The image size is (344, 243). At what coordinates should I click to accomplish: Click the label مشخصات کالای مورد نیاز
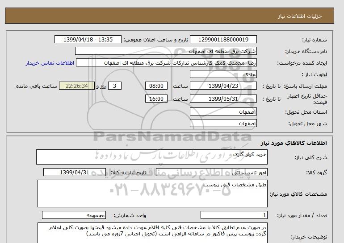click(x=298, y=194)
